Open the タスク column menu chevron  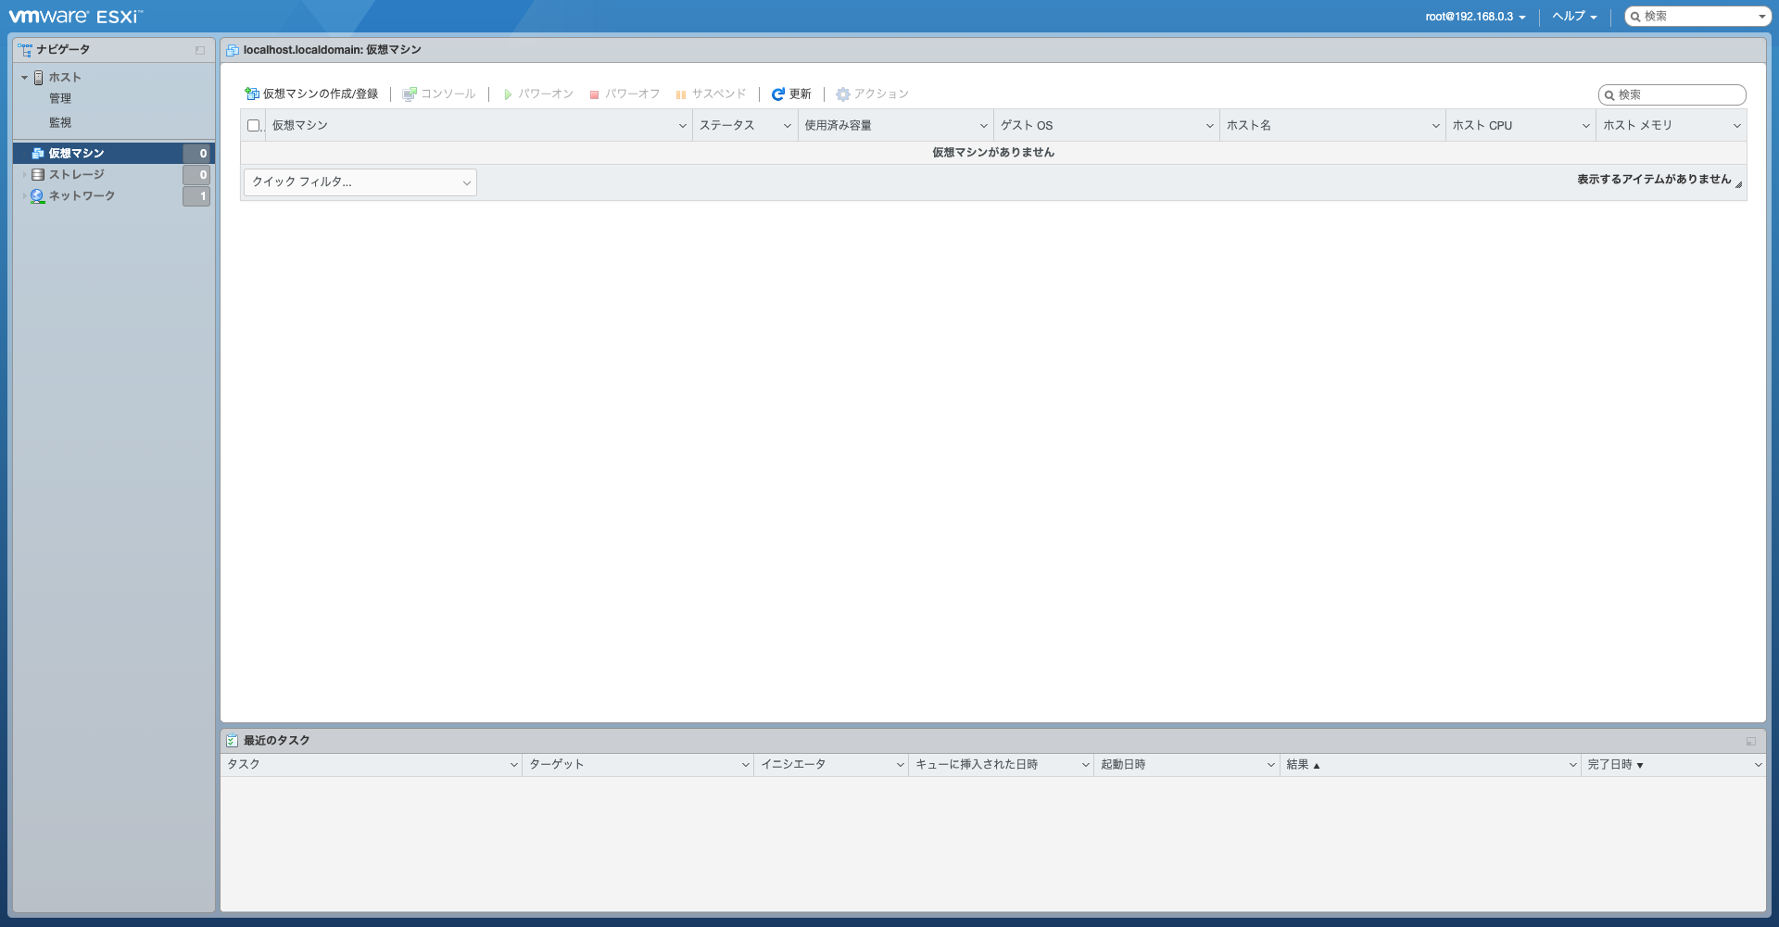click(x=514, y=765)
